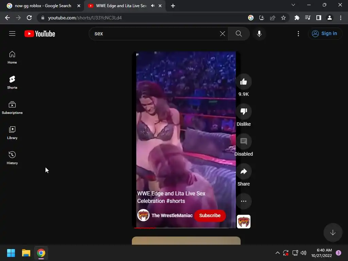Click the address bar URL
Viewport: 348px width, 261px height.
pos(85,18)
